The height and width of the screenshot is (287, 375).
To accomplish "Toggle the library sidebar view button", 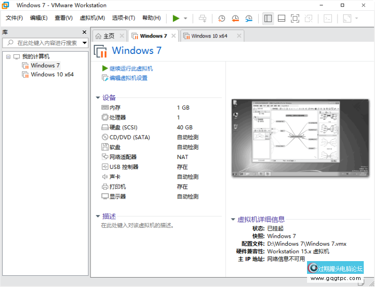I will tap(268, 18).
